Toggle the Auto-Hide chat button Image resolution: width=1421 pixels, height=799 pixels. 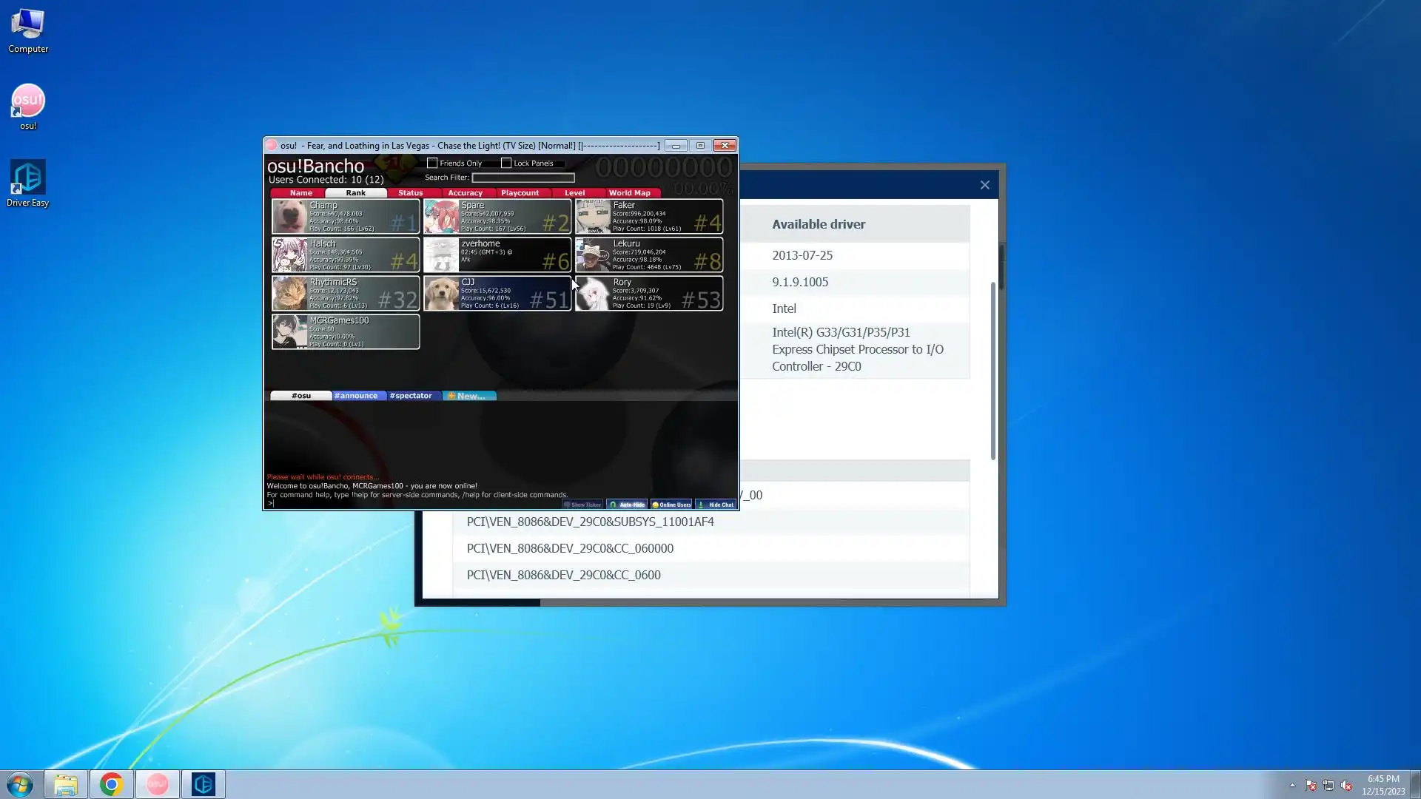627,505
